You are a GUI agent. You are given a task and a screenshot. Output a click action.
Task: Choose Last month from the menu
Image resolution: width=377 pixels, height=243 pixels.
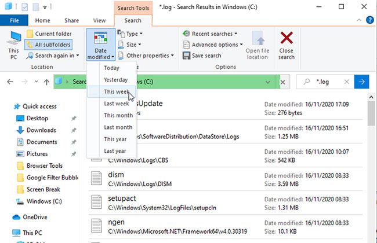(111, 127)
